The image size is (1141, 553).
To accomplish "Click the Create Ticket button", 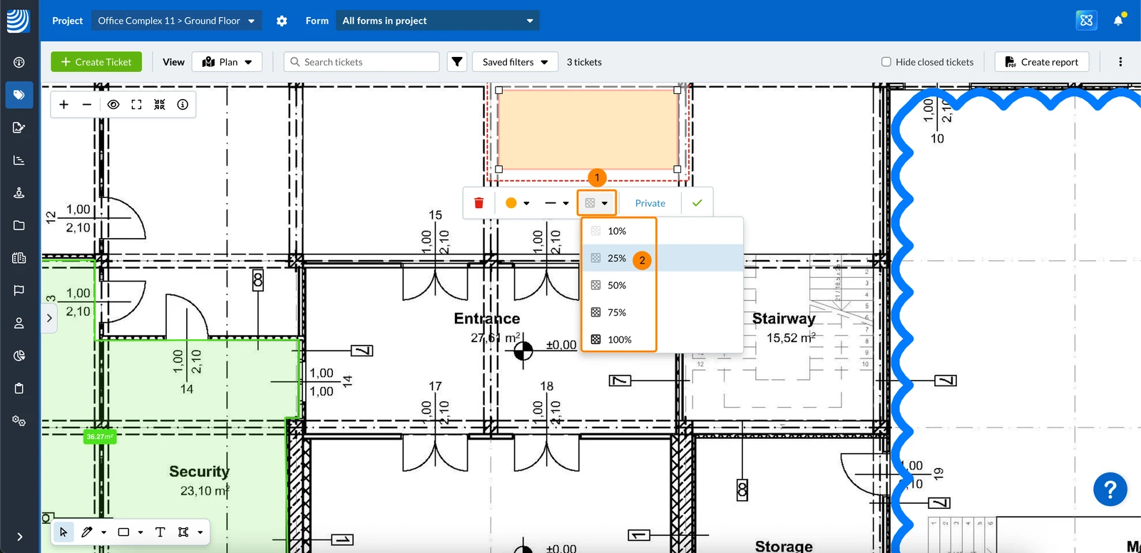I will pos(96,62).
